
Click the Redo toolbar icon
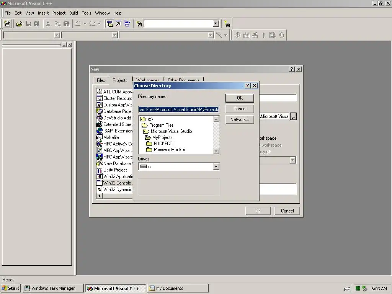[93, 24]
